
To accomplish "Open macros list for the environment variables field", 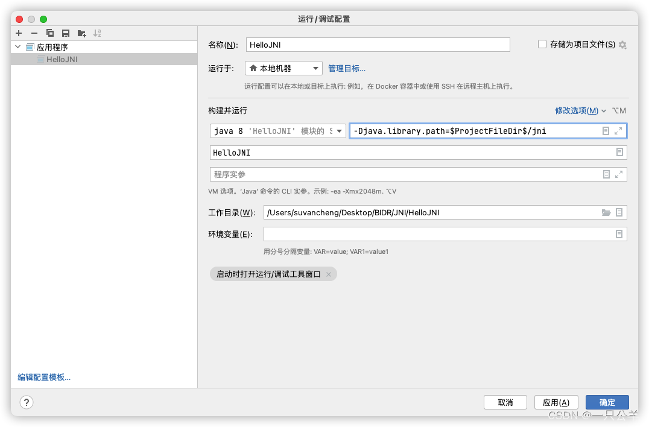I will click(x=619, y=234).
